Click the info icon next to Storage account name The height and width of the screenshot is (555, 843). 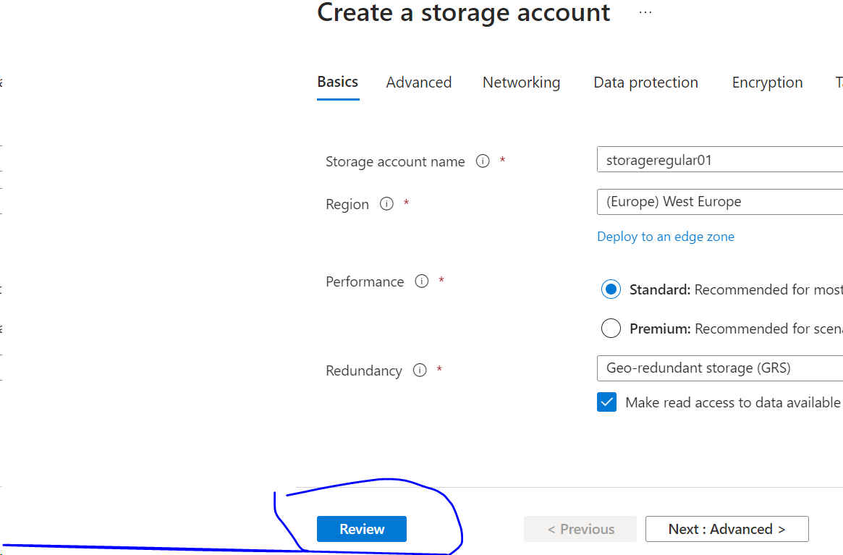pyautogui.click(x=483, y=161)
